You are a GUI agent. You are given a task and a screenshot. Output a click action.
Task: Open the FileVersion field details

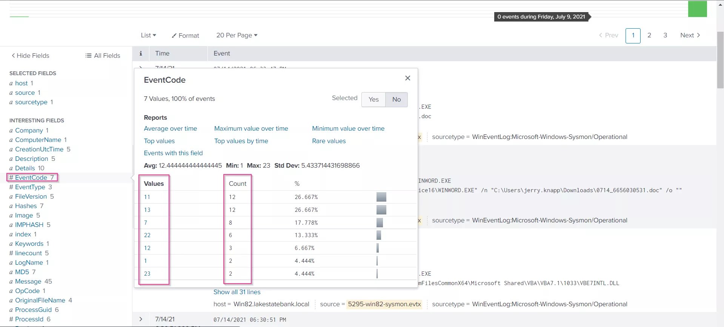pyautogui.click(x=31, y=196)
